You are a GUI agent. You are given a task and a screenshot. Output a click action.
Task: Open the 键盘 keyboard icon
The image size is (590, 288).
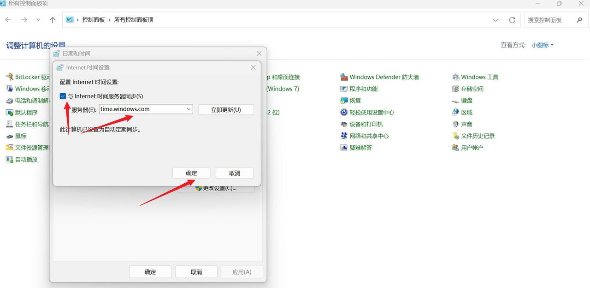point(456,101)
